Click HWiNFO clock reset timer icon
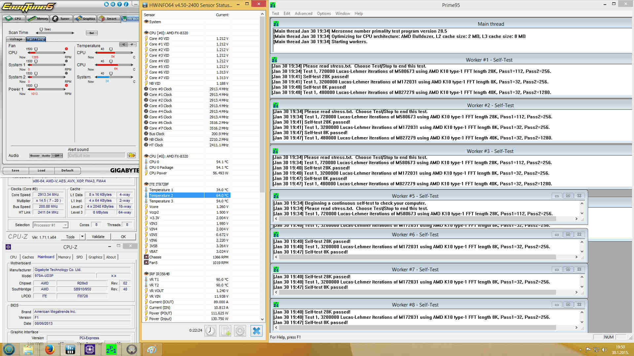 (x=210, y=331)
